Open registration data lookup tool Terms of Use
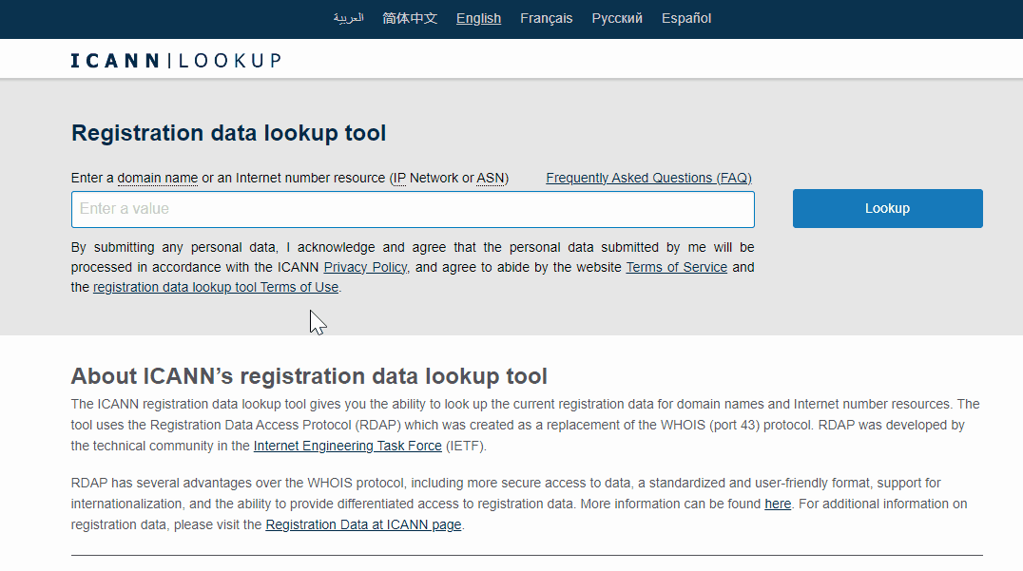 point(216,288)
